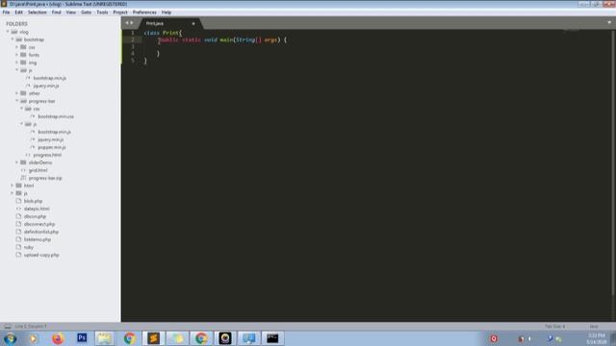Click the file icon beside blob.php
This screenshot has height=346, width=616.
[x=18, y=201]
